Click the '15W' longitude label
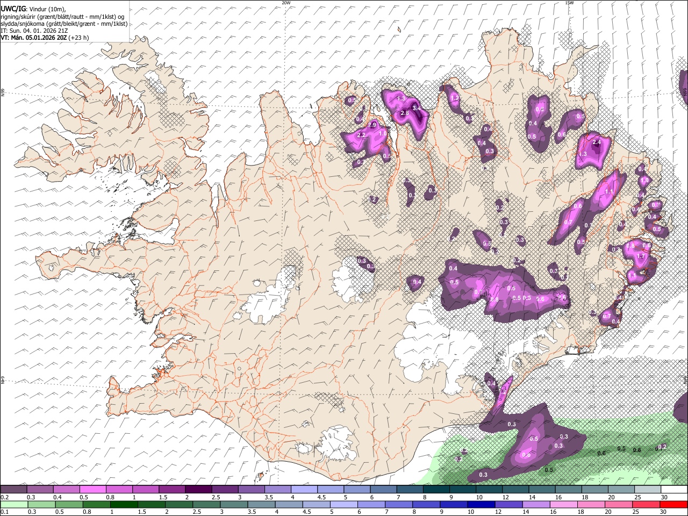The image size is (688, 516). (569, 3)
